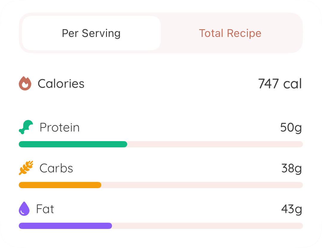
Task: Switch to the Total Recipe tab
Action: 230,33
